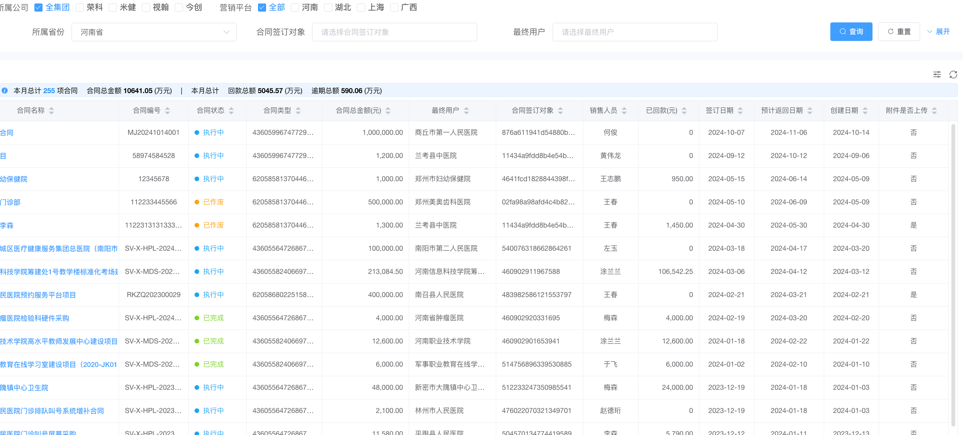Click the table's vertical scrollbar
963x435 pixels.
click(953, 270)
